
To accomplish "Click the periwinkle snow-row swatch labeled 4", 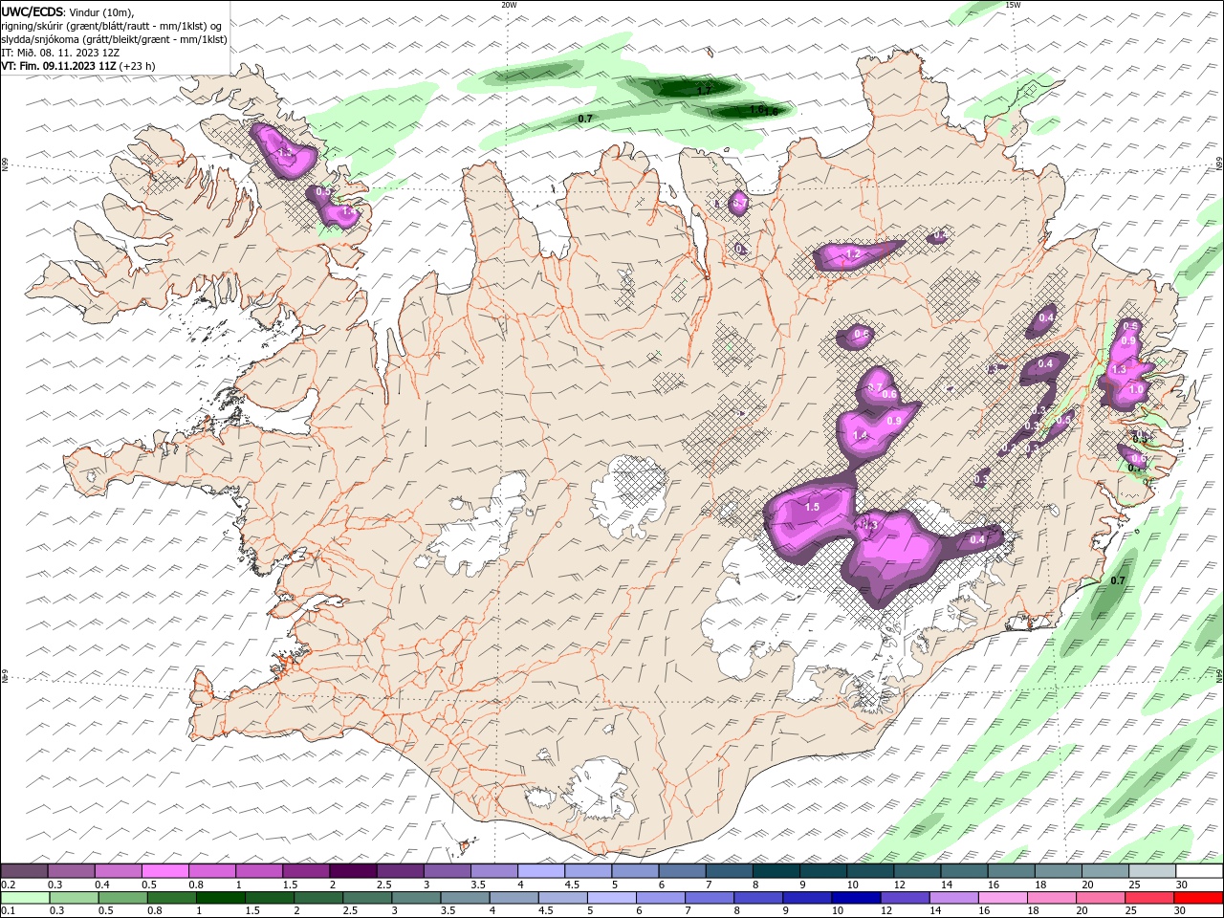I will point(540,871).
